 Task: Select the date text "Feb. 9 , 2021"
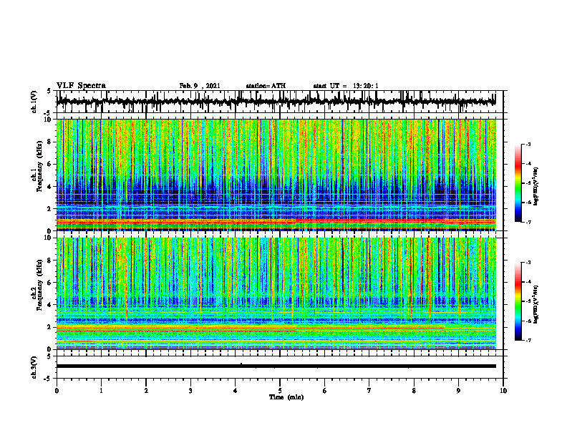click(x=200, y=86)
